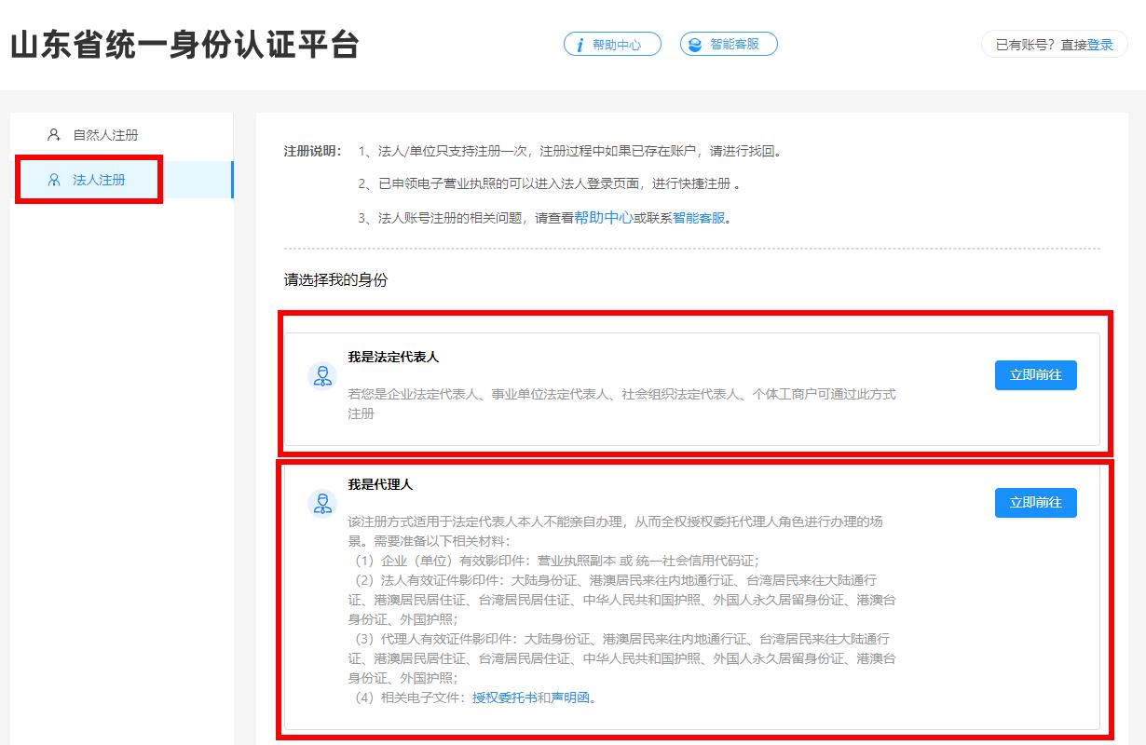This screenshot has height=745, width=1146.
Task: Click the 我是法定代表人 card heading
Action: (x=393, y=357)
